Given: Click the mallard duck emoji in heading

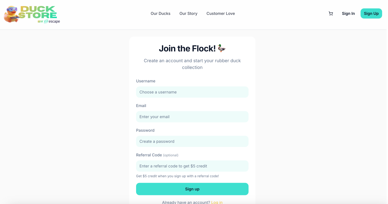Looking at the screenshot, I should point(222,48).
